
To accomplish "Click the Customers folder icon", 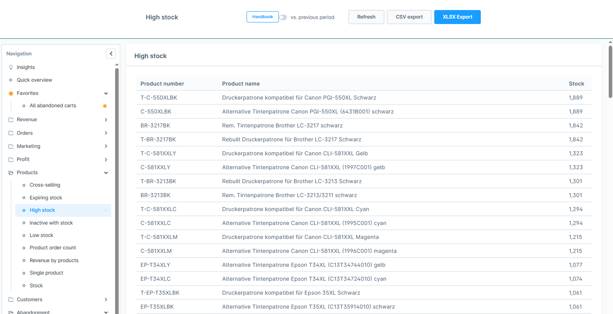I will pos(11,299).
